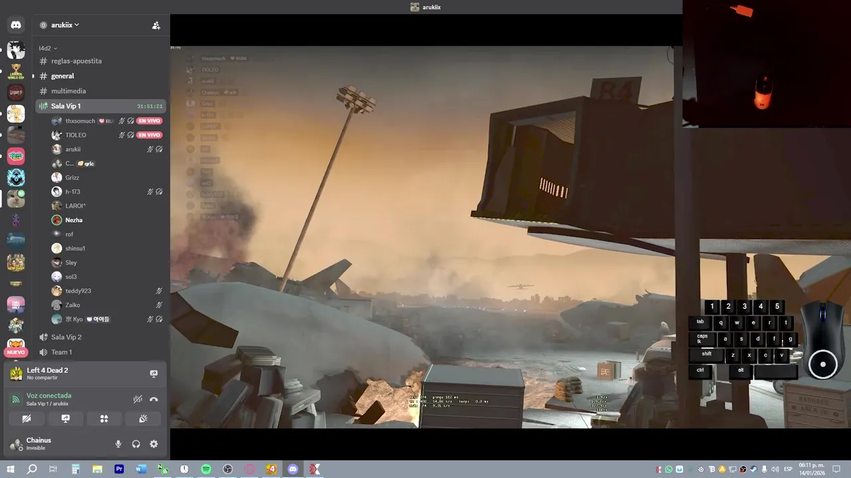The image size is (851, 478).
Task: Select the Sala Vip 1 voice channel
Action: 100,106
